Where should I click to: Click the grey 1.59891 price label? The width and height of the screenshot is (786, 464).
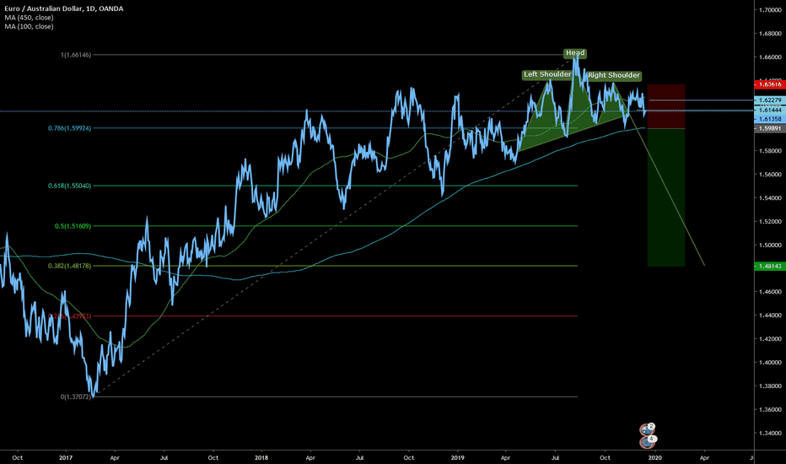(x=768, y=128)
